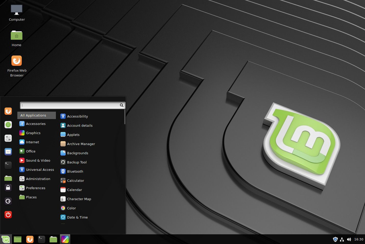The image size is (365, 244).
Task: Select Firefox Web Browser desktop icon
Action: click(x=17, y=66)
